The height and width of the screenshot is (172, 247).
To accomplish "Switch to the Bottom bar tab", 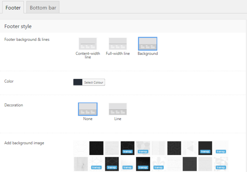I will pos(43,7).
